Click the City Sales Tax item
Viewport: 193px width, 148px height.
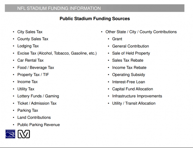point(30,32)
